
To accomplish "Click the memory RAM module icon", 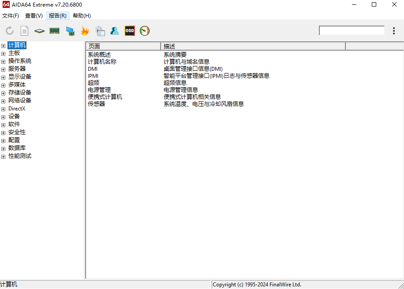I will [55, 31].
